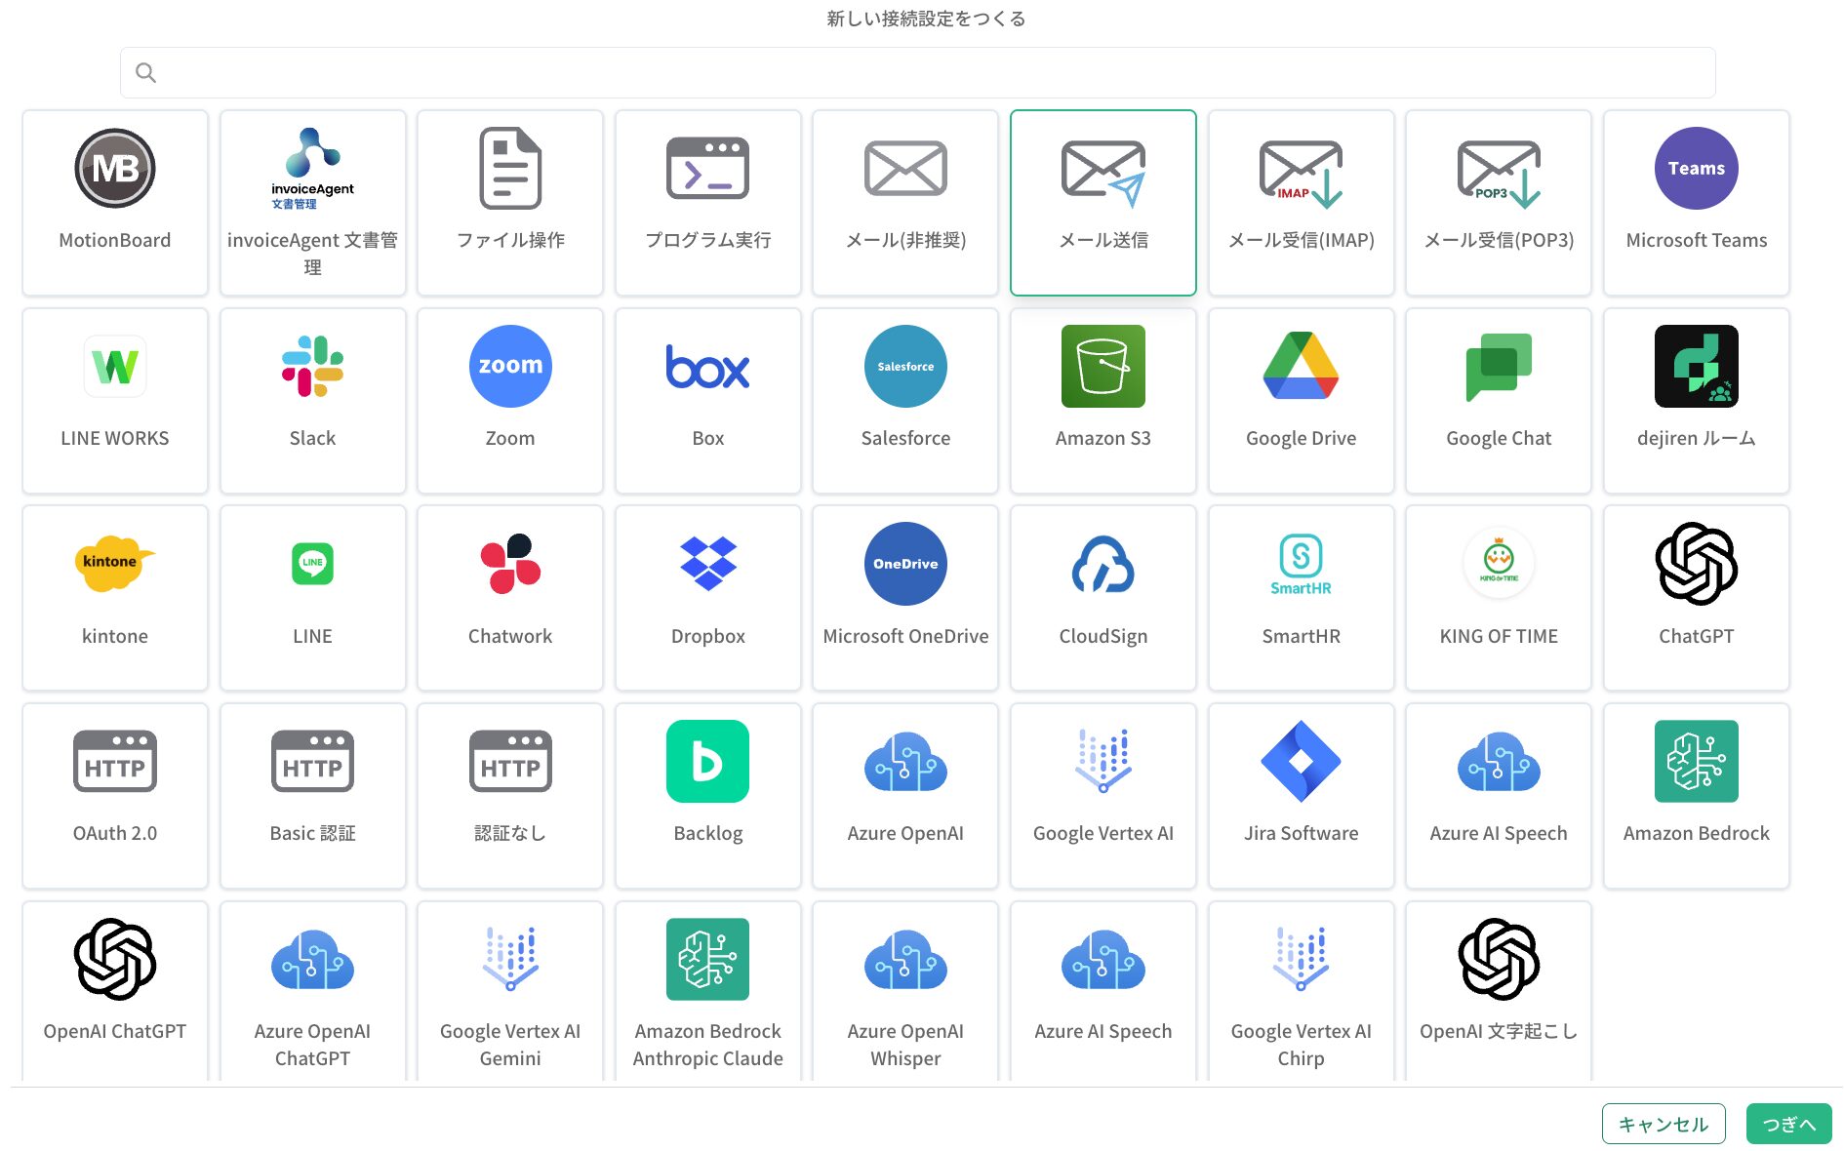Select the OAuth 2.0 HTTP connector

115,795
